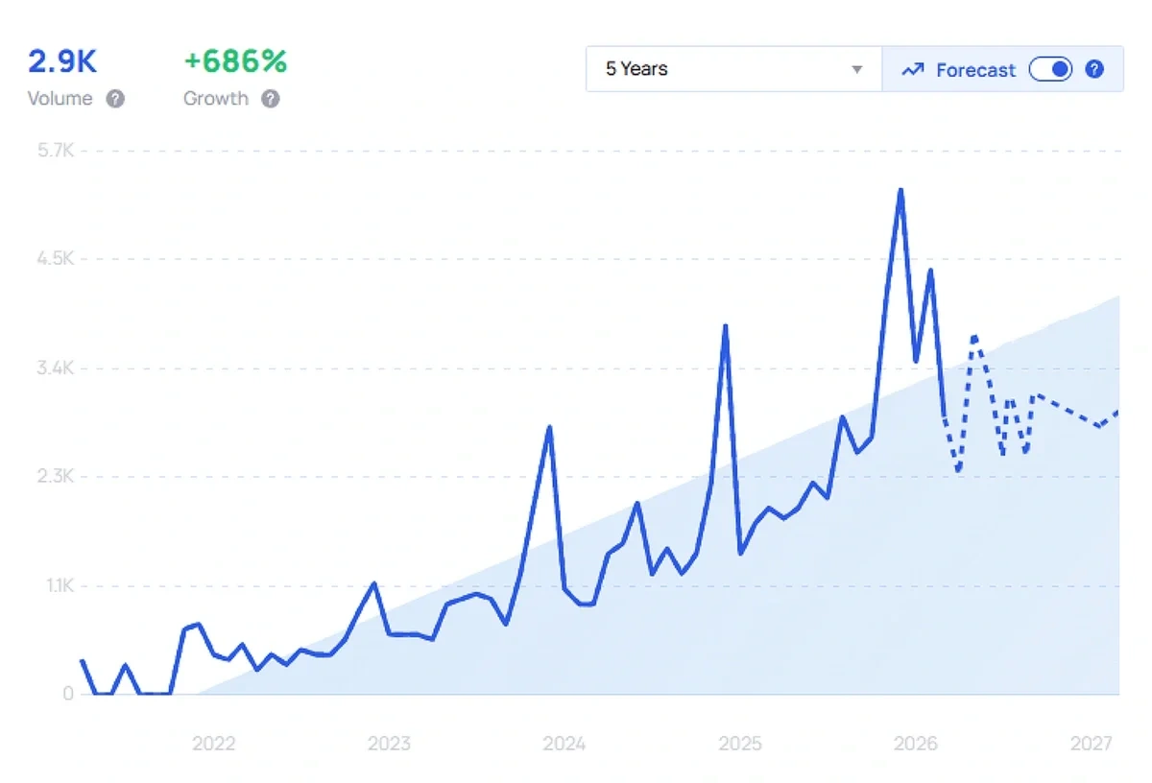Click the 5.7K y-axis label
The height and width of the screenshot is (783, 1152).
coord(55,151)
